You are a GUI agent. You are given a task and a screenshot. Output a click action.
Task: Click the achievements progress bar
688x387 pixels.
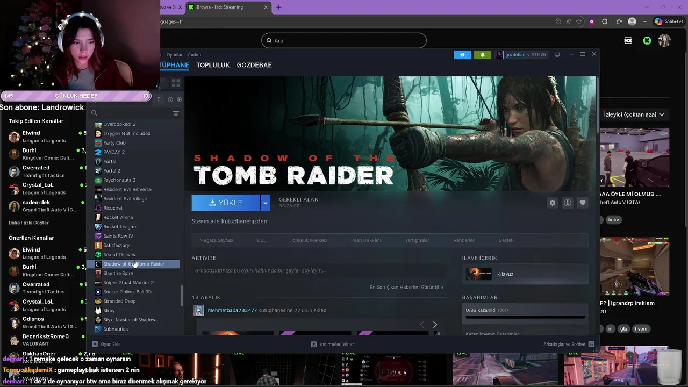point(525,317)
